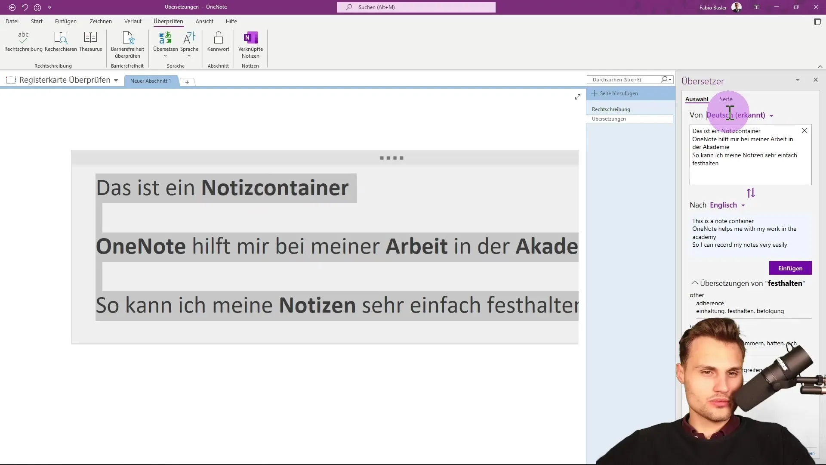Run the Rechtschreibung spell check
The width and height of the screenshot is (826, 465).
(23, 41)
